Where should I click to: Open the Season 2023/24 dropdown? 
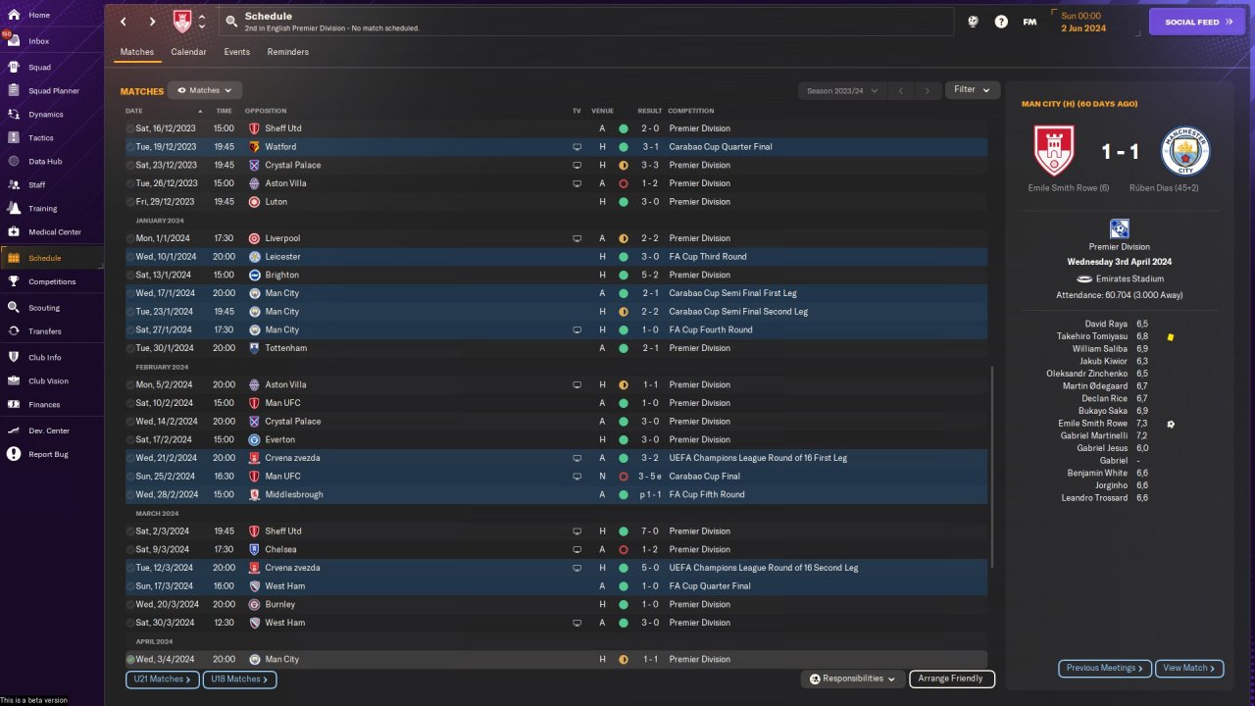click(841, 91)
